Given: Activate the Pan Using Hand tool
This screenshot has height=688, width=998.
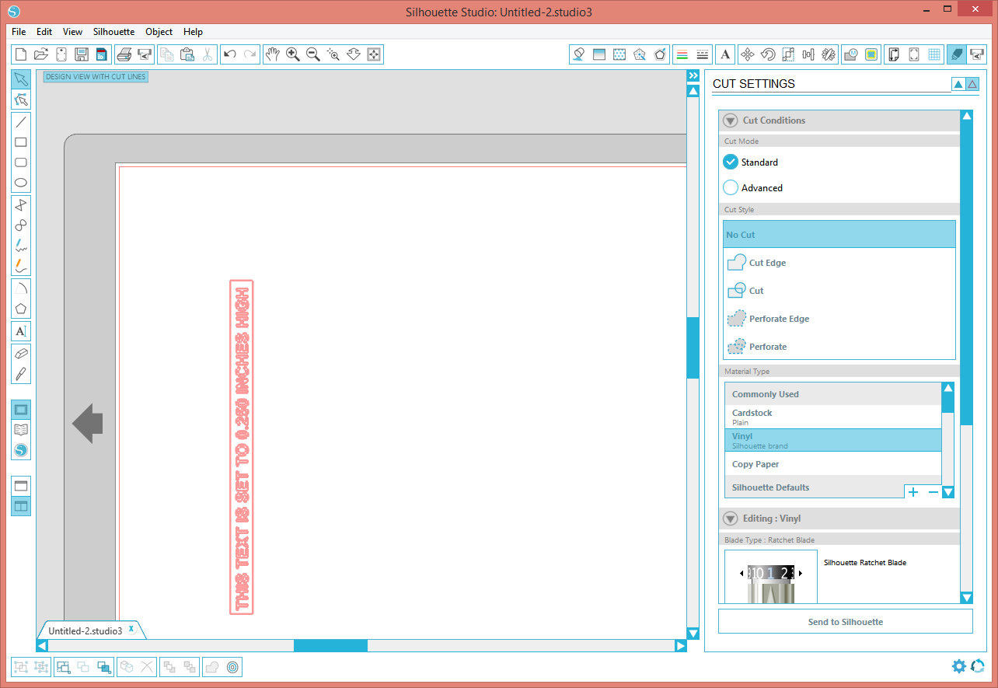Looking at the screenshot, I should pyautogui.click(x=273, y=54).
